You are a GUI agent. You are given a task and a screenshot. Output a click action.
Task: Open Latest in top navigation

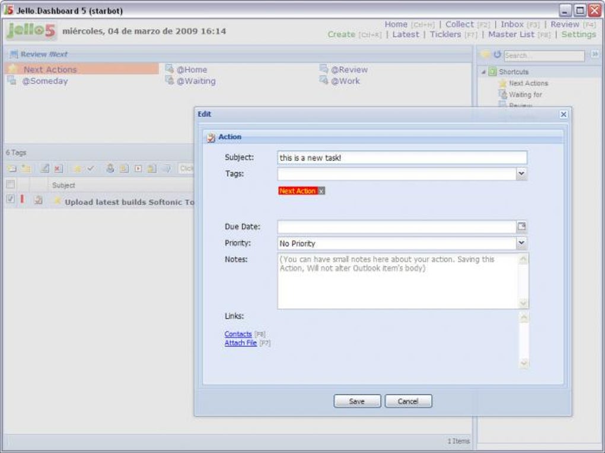click(x=405, y=34)
